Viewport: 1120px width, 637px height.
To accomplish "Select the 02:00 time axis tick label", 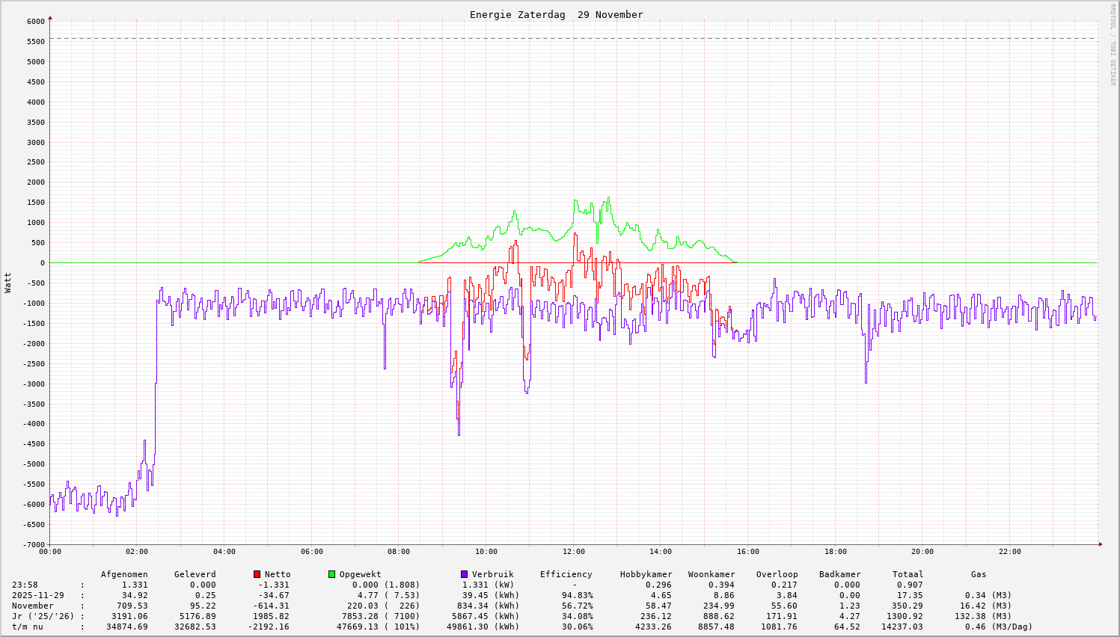I will pyautogui.click(x=137, y=552).
